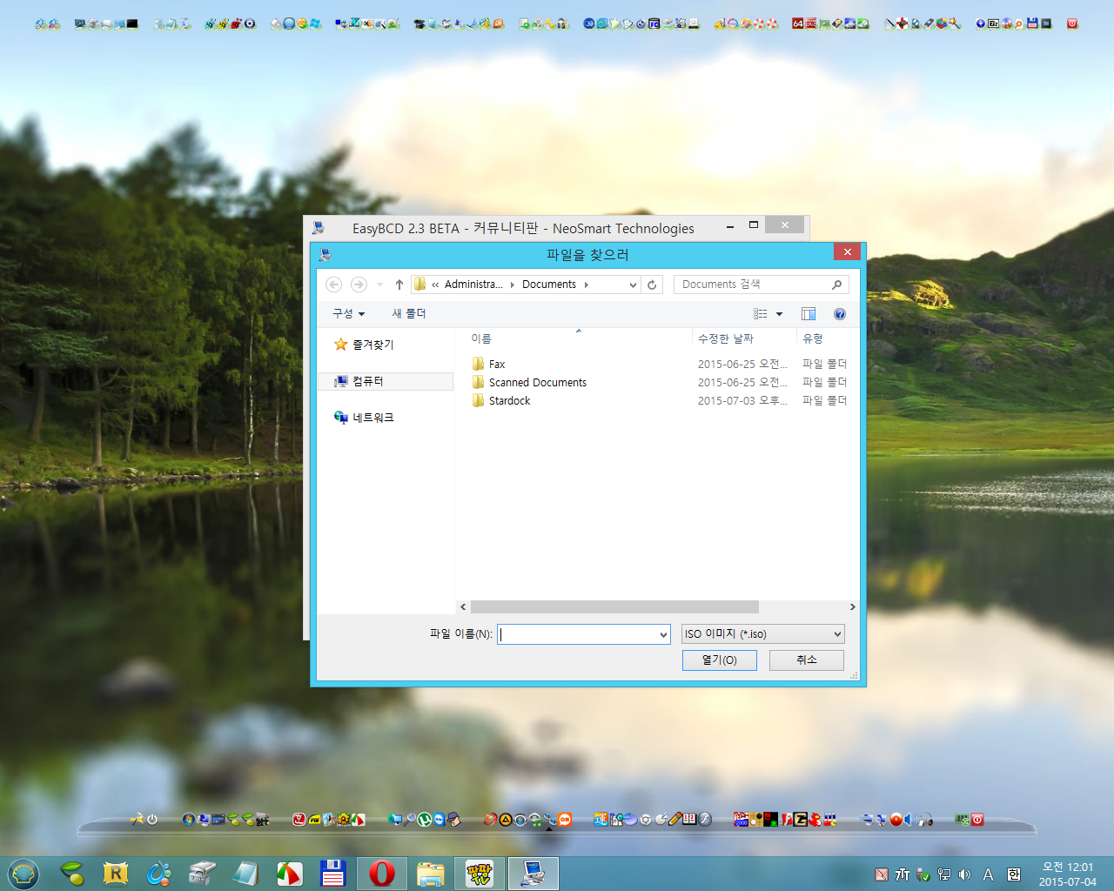This screenshot has height=891, width=1114.
Task: Open the floppy disk taskbar icon
Action: [332, 874]
